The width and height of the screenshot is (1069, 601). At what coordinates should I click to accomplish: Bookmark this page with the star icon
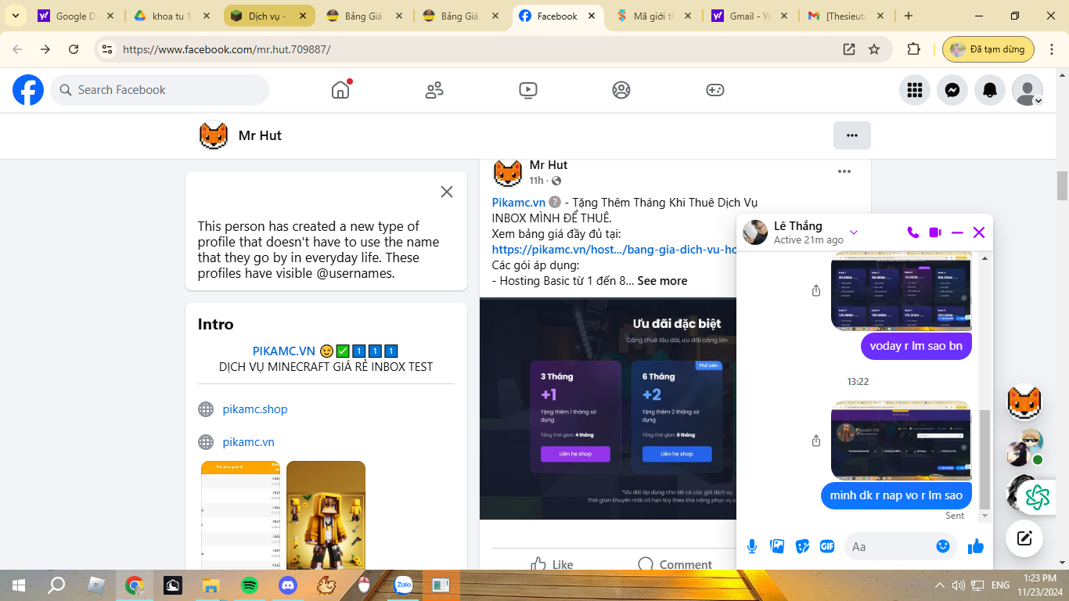point(874,49)
